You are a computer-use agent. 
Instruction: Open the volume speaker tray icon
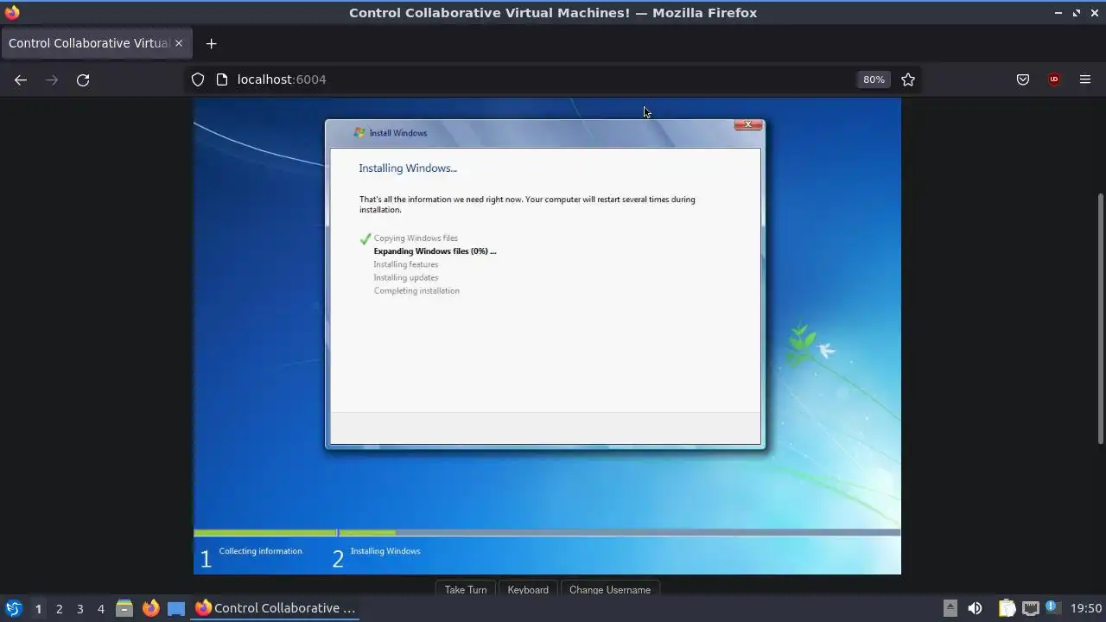(x=975, y=608)
